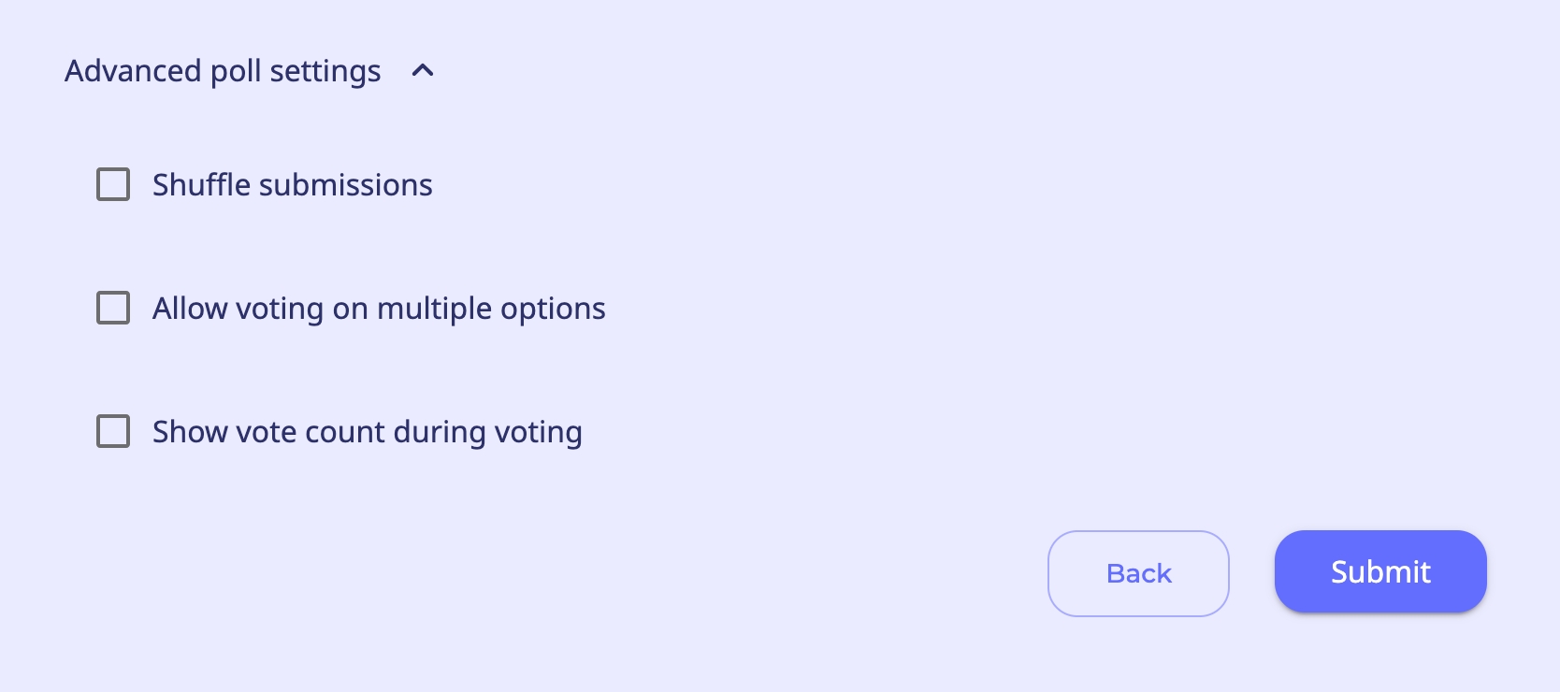Click the Show vote count during voting label
The image size is (1560, 692).
[367, 432]
